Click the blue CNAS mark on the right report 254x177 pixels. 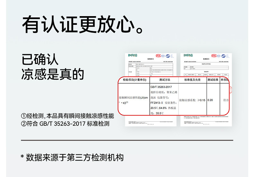click(223, 56)
